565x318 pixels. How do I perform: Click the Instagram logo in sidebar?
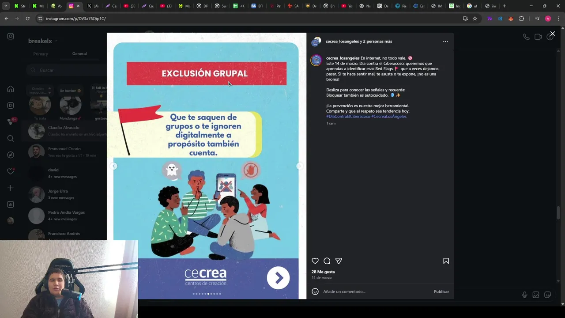pos(11,36)
